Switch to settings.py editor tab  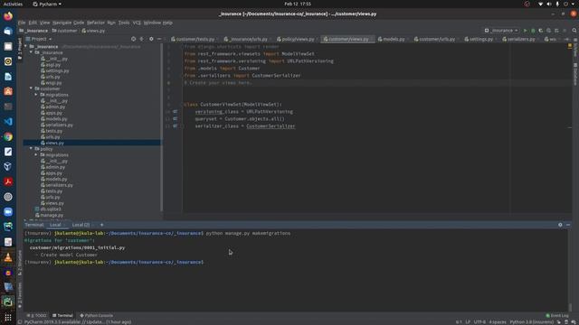pyautogui.click(x=480, y=39)
